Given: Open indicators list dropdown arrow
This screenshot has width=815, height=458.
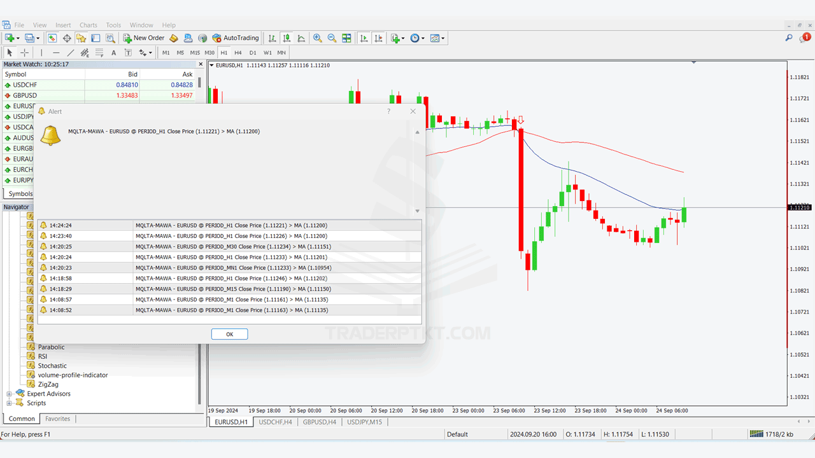Looking at the screenshot, I should (x=403, y=38).
